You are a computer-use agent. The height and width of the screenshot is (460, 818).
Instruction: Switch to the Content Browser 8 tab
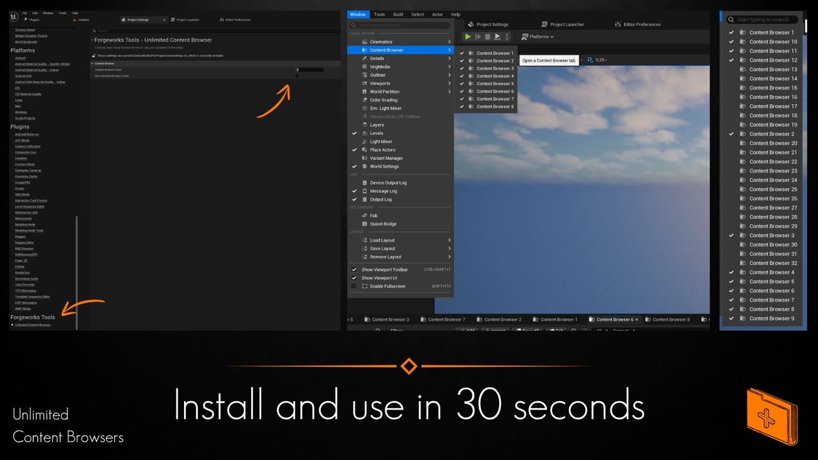point(668,319)
